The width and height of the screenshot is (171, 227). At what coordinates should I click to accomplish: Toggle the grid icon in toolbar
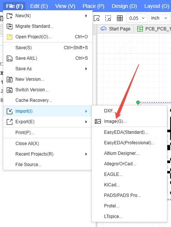tap(120, 18)
